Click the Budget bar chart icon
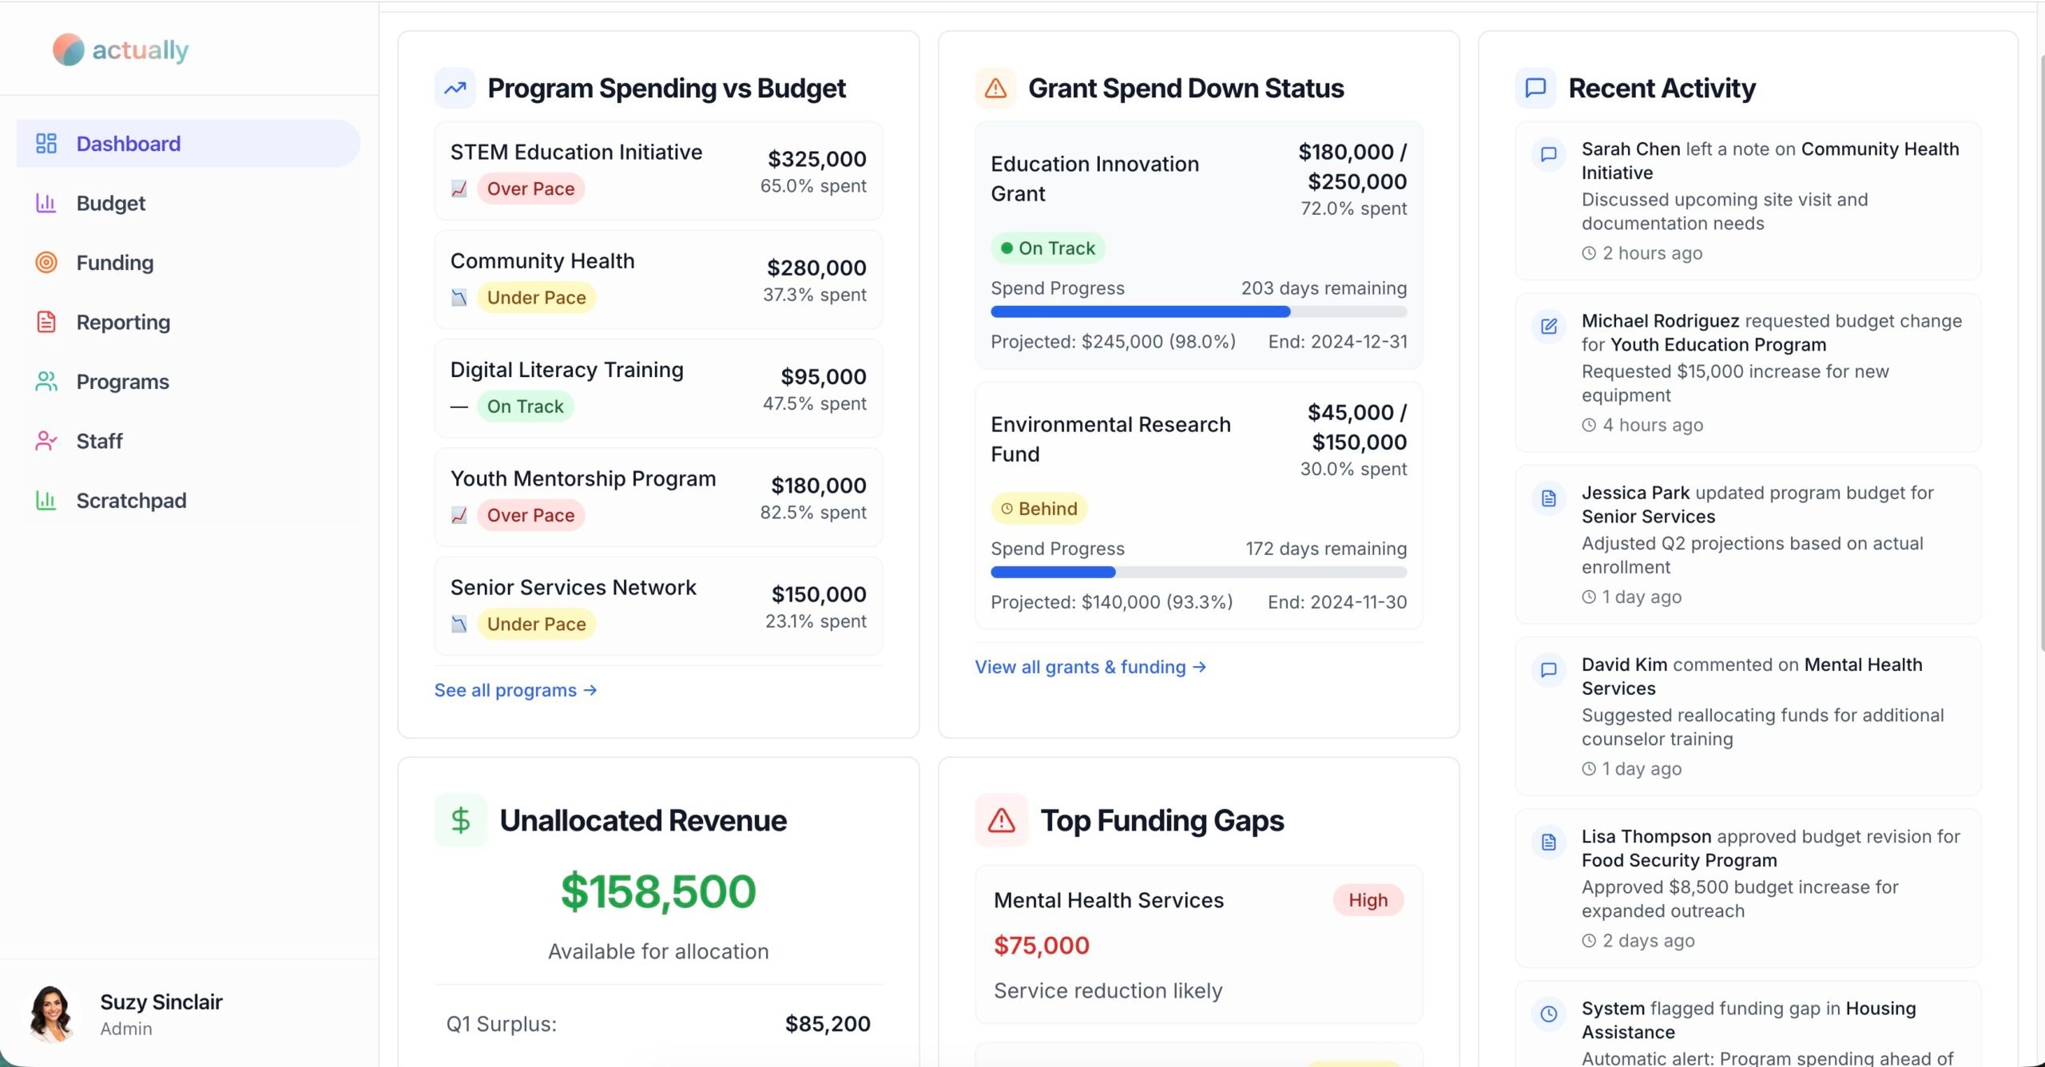 click(46, 203)
